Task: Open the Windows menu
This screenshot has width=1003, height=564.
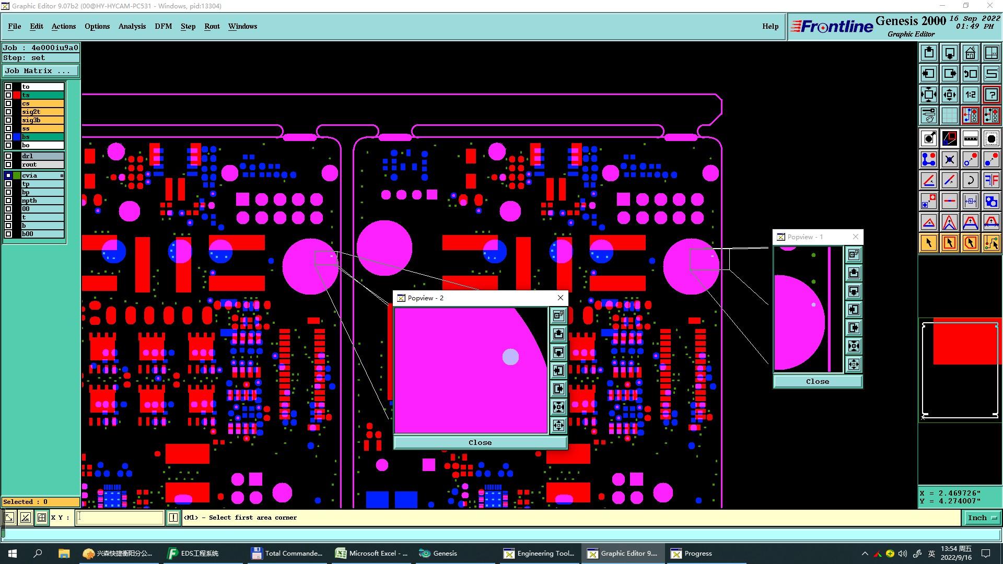Action: click(x=242, y=26)
